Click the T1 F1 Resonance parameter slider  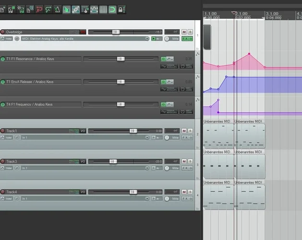click(x=120, y=59)
